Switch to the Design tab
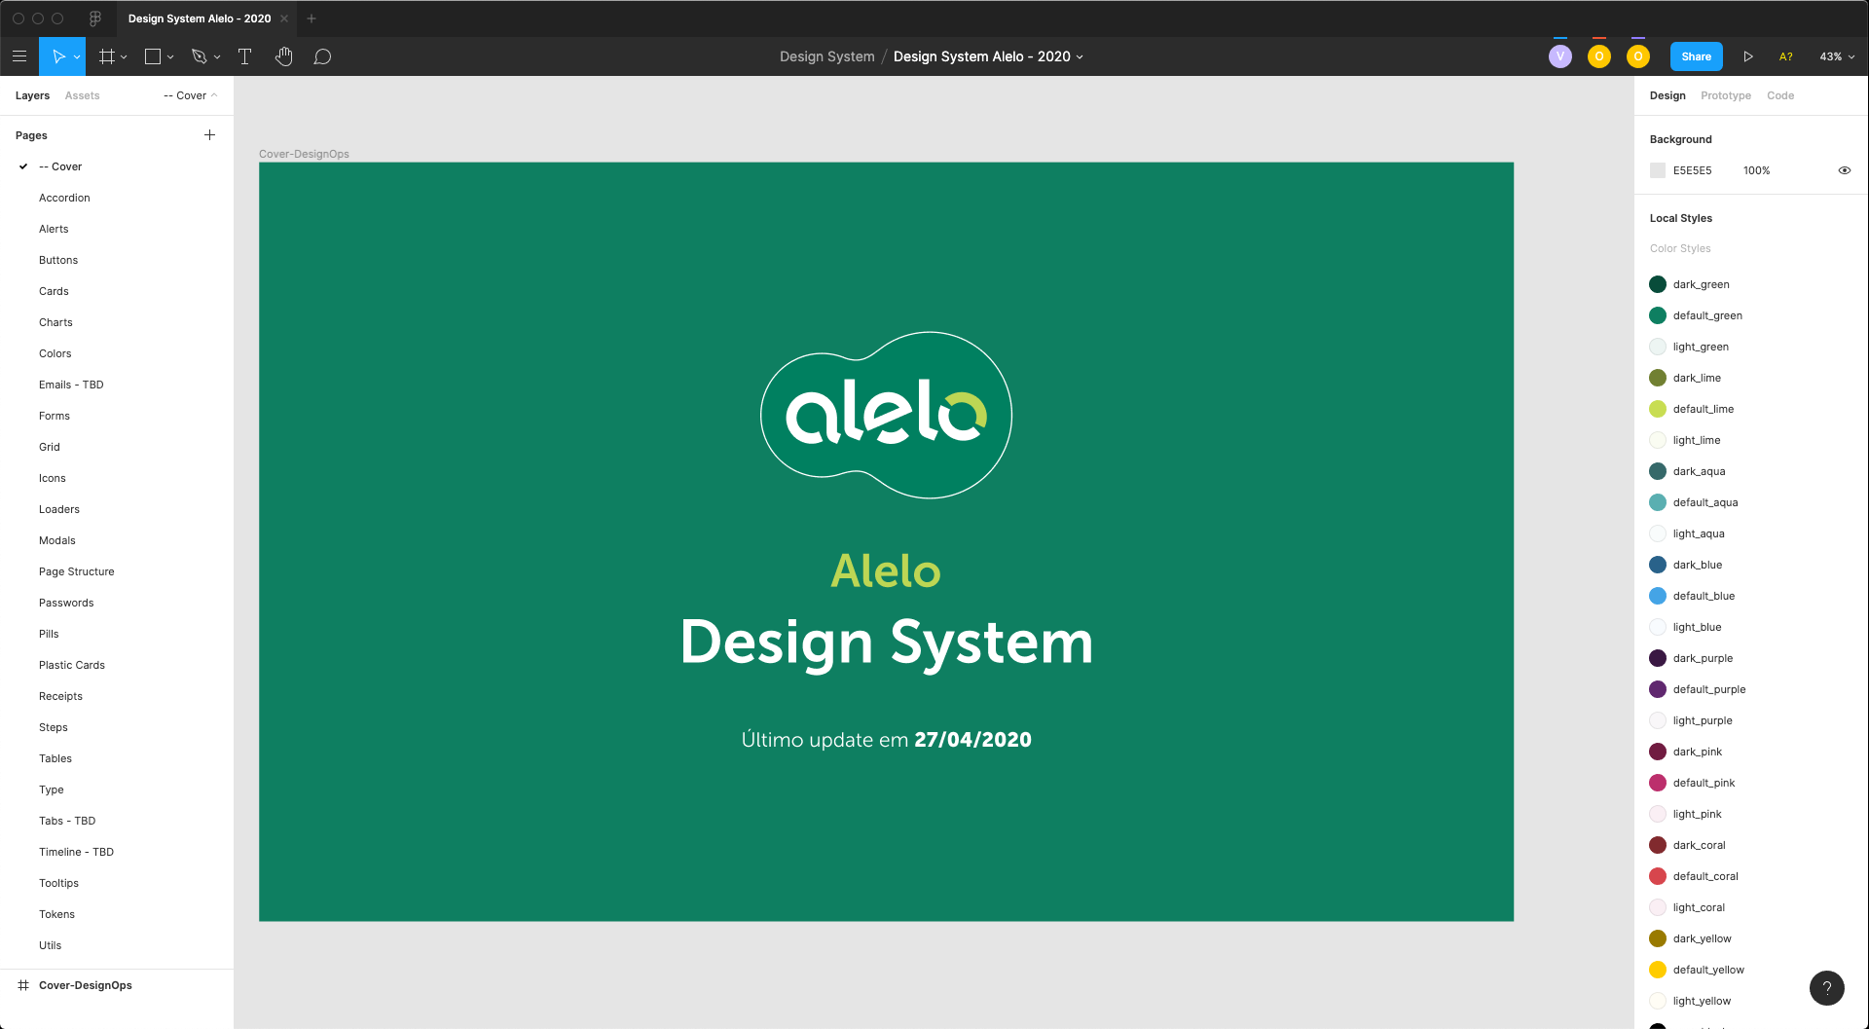The width and height of the screenshot is (1869, 1029). pos(1667,95)
